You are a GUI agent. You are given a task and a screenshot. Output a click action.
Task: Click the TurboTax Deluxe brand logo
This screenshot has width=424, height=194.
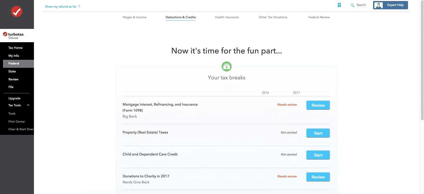point(14,36)
